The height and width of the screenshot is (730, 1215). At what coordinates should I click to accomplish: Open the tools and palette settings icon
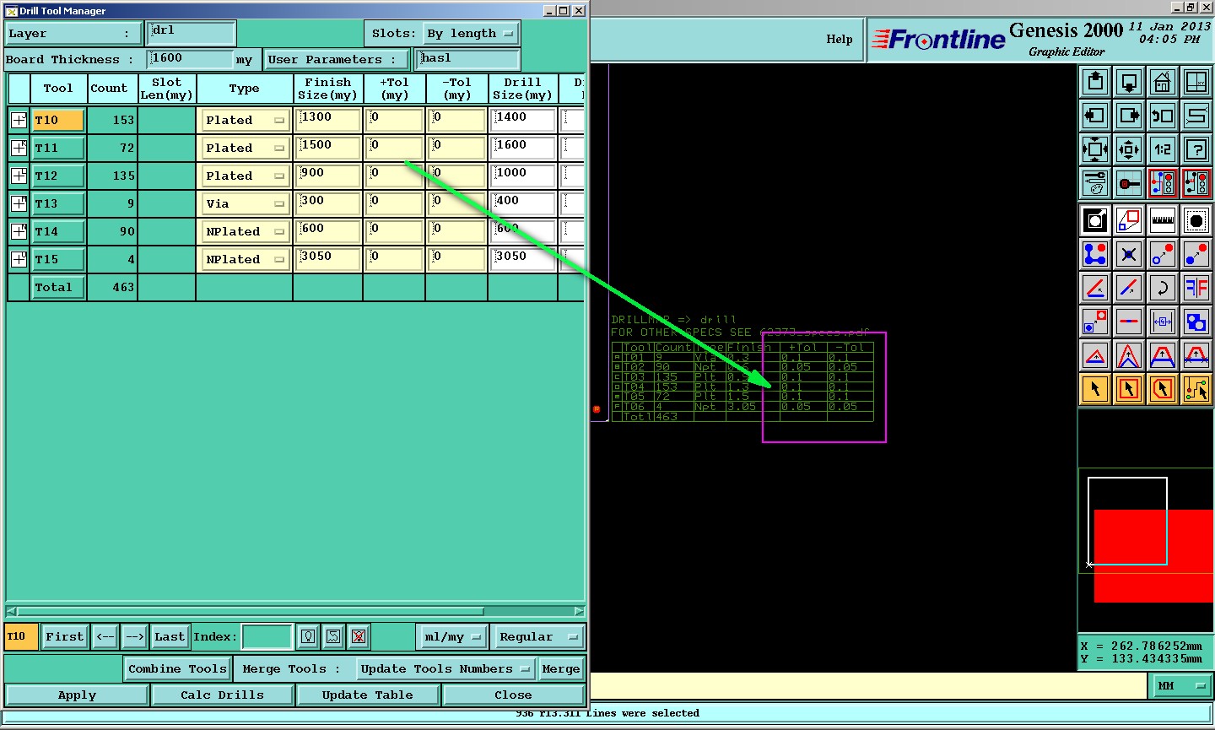point(1095,183)
